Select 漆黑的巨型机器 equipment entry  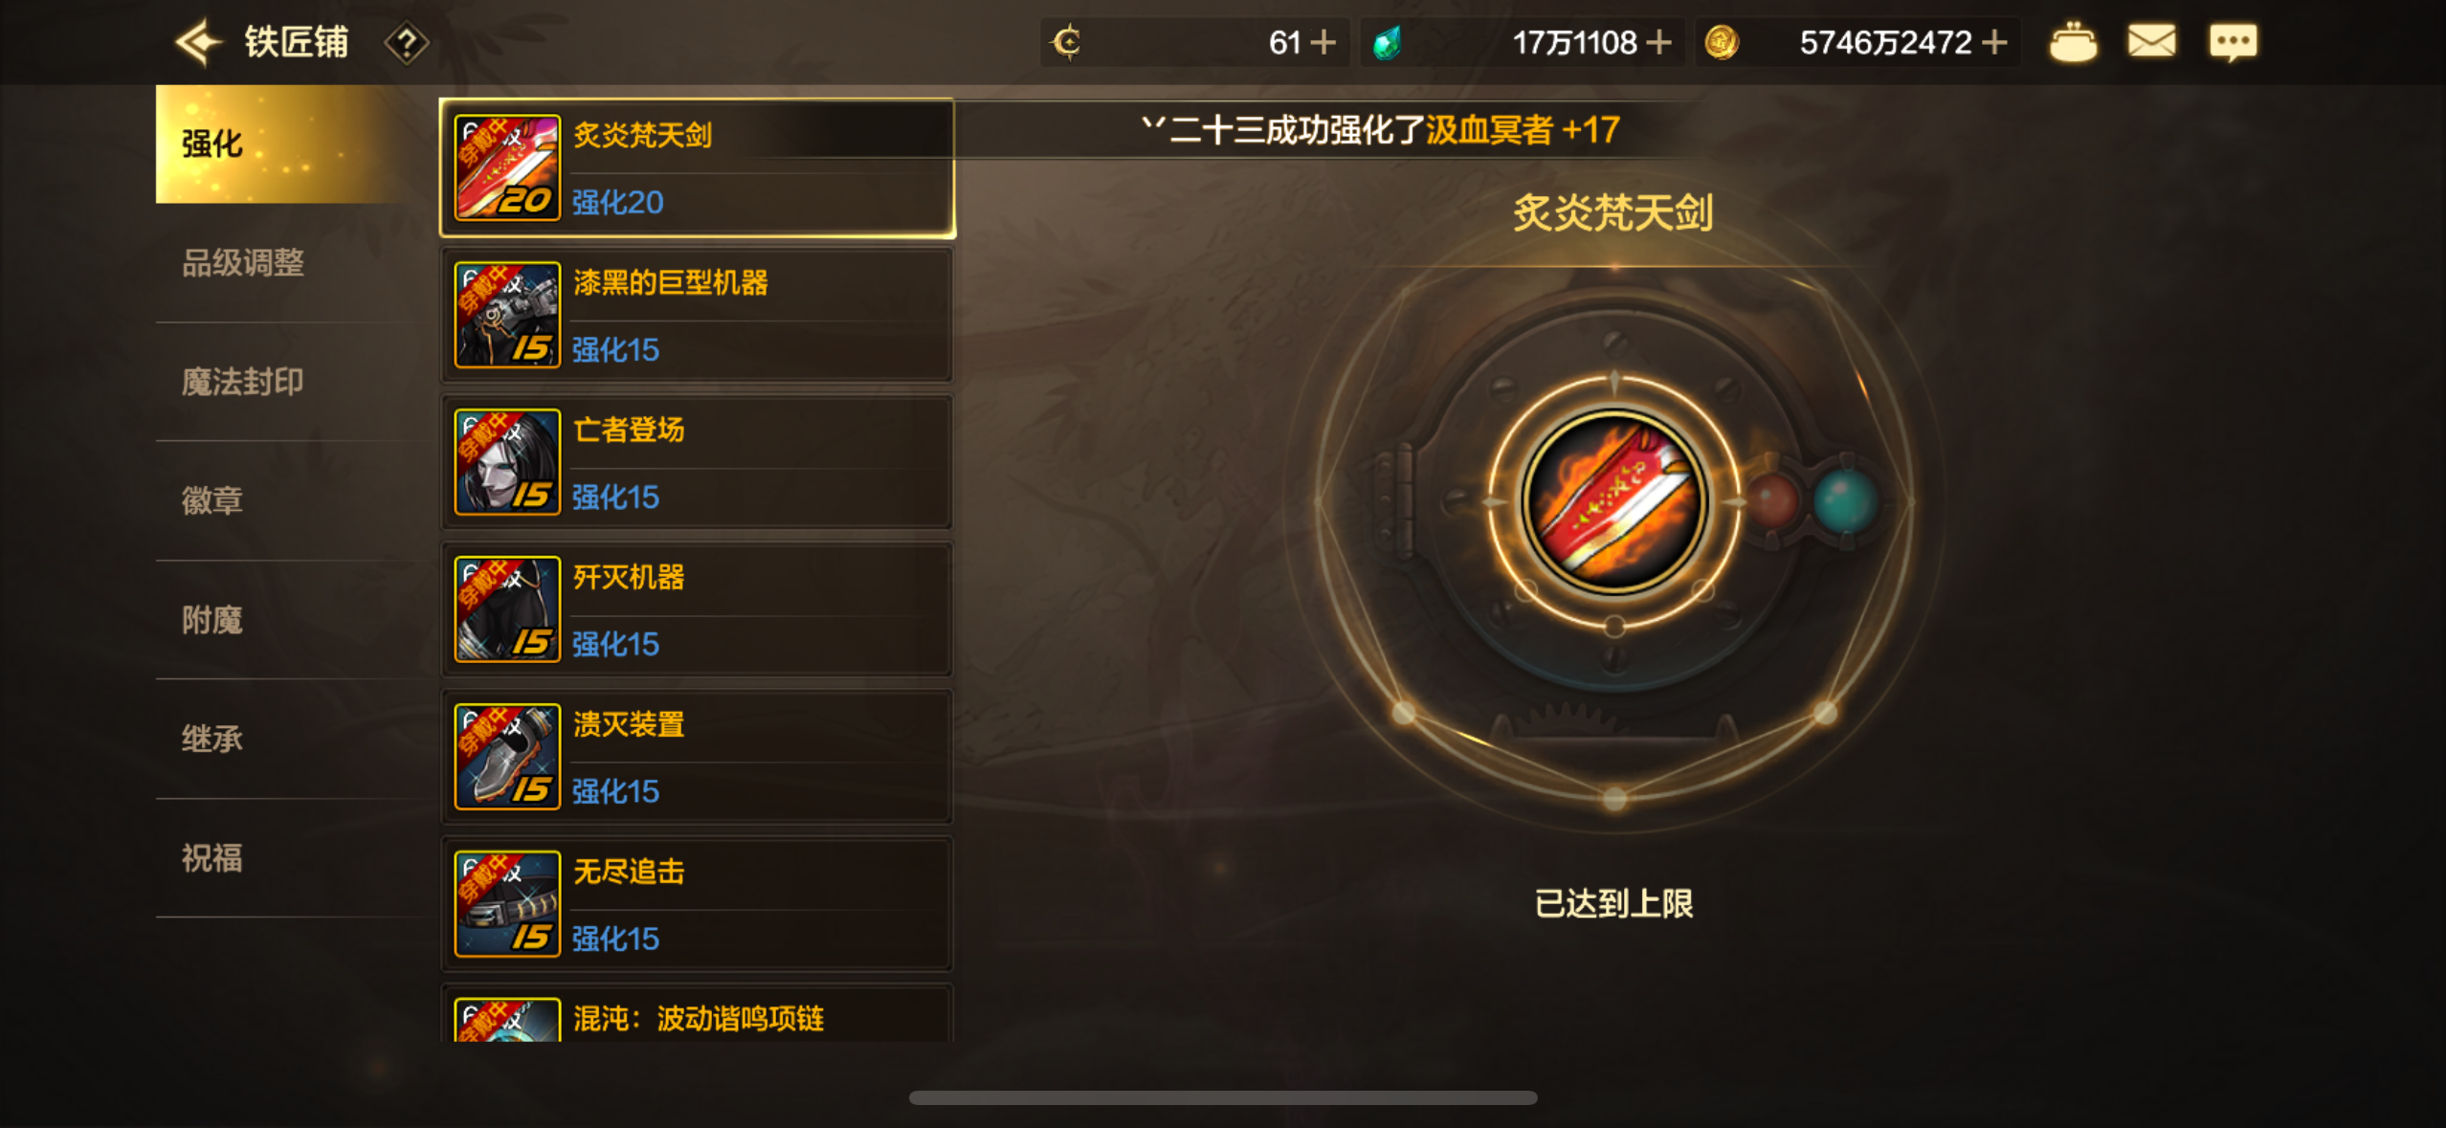tap(697, 315)
